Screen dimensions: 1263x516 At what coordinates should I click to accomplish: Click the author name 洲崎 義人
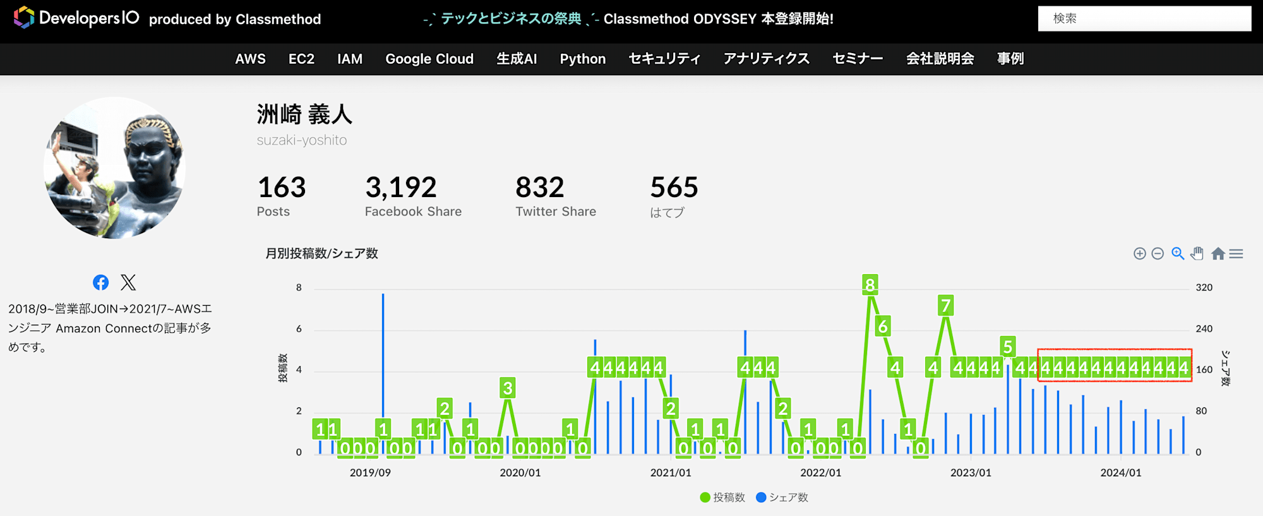[304, 114]
